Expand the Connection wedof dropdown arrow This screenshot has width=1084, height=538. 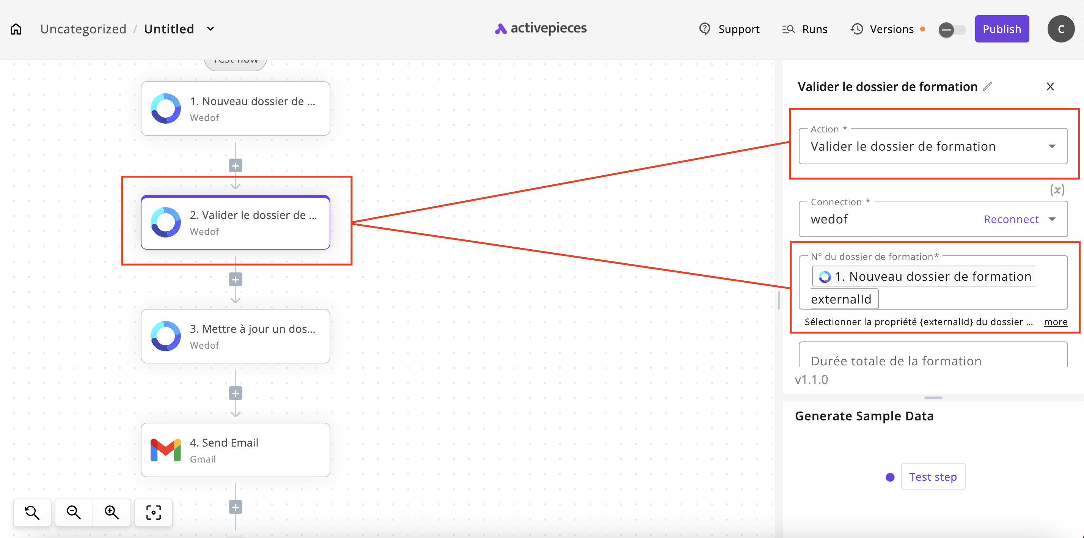click(1052, 219)
